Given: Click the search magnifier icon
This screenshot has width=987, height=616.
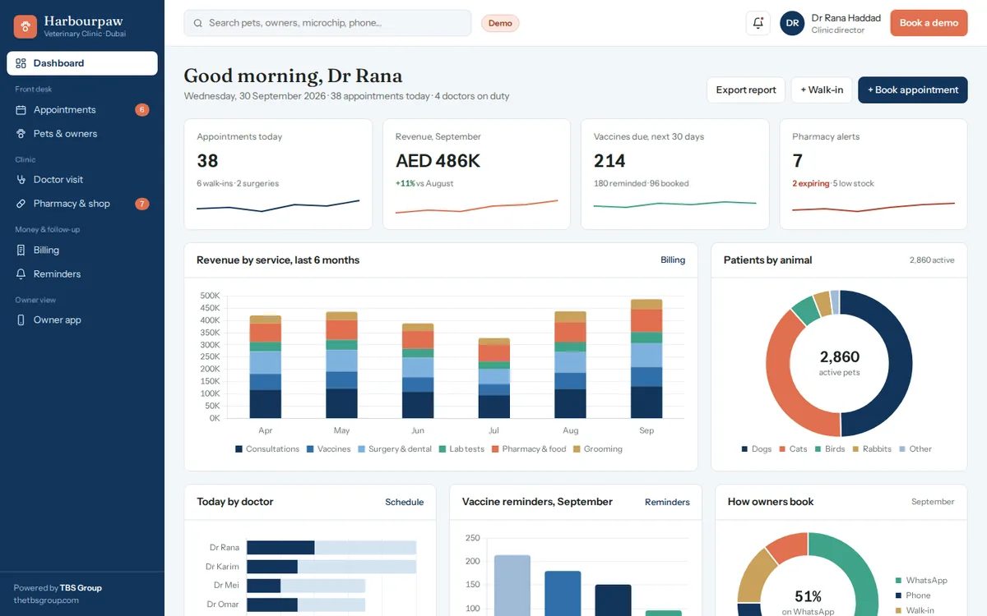Looking at the screenshot, I should [198, 23].
